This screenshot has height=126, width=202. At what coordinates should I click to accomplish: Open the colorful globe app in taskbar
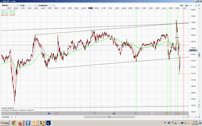point(42,123)
